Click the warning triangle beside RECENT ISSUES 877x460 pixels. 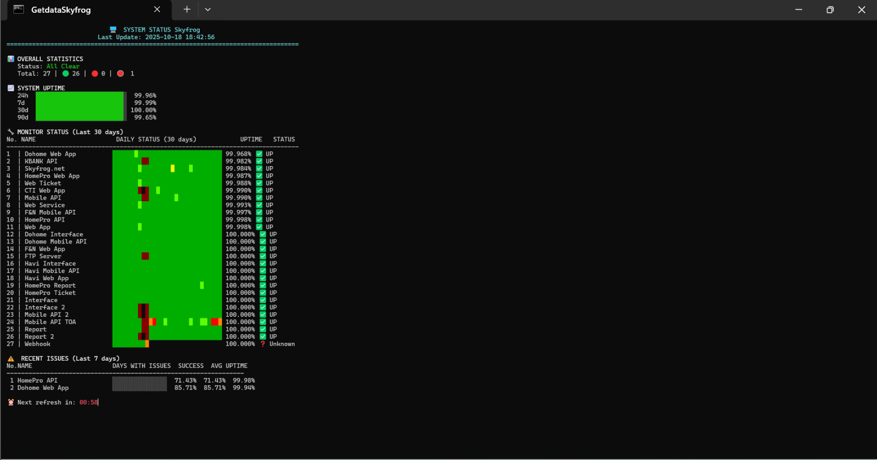pos(11,358)
